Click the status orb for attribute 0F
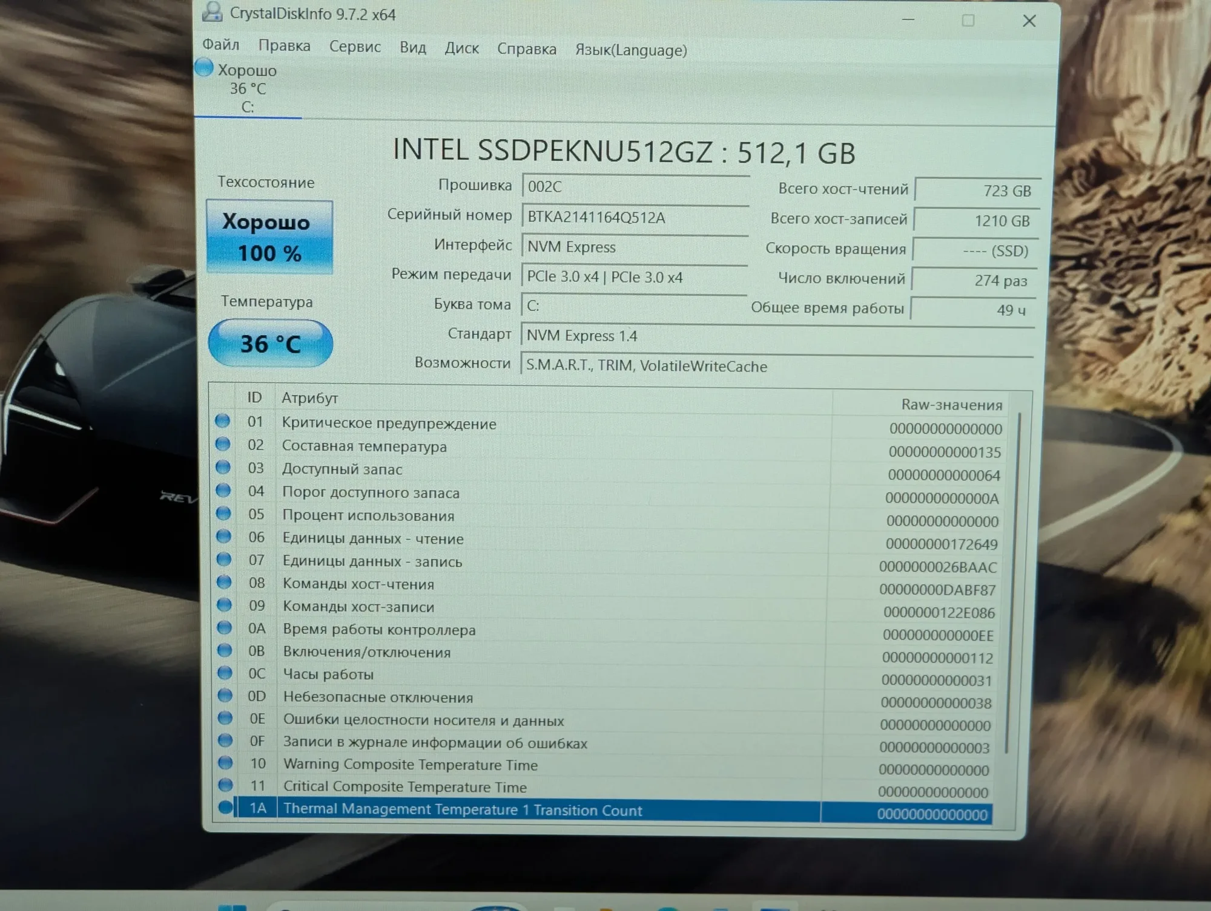The height and width of the screenshot is (911, 1211). pos(225,740)
